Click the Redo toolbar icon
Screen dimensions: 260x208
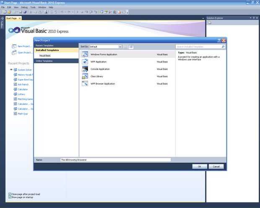click(69, 12)
